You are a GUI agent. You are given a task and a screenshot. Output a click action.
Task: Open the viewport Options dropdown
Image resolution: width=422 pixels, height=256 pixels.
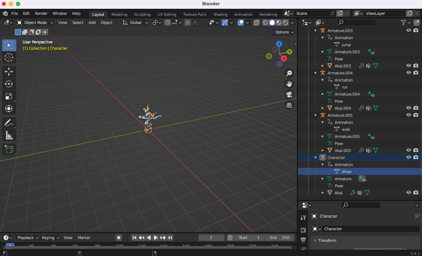[x=284, y=32]
